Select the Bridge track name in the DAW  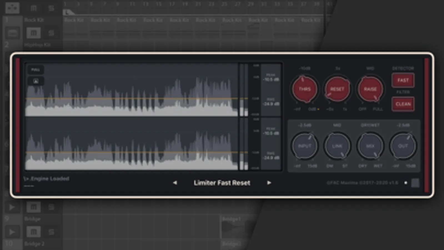(32, 219)
